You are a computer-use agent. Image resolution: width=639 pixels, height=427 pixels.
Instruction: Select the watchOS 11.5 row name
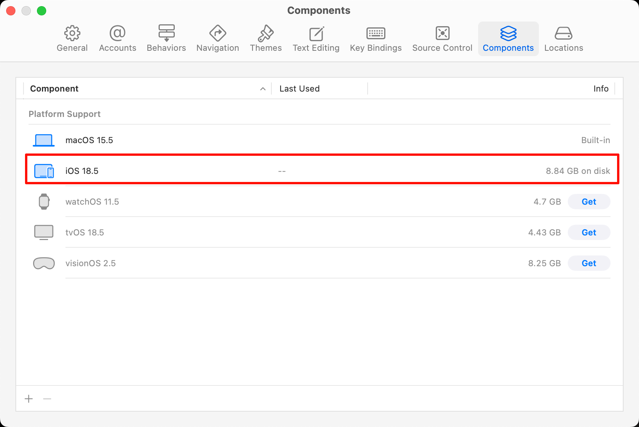[92, 202]
